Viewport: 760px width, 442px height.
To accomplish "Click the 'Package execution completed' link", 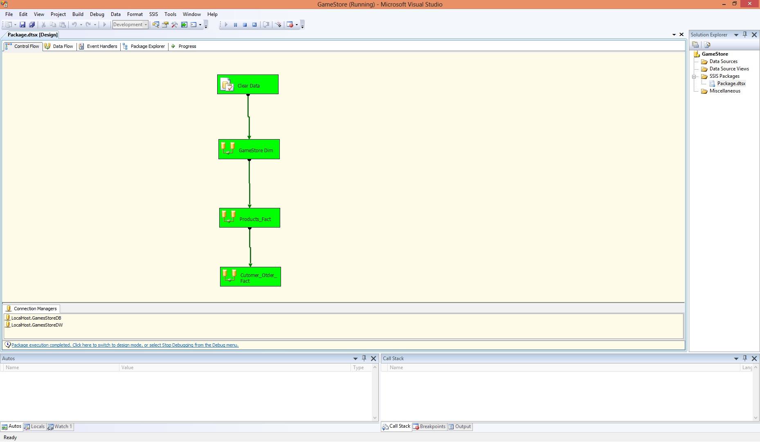I will 125,345.
